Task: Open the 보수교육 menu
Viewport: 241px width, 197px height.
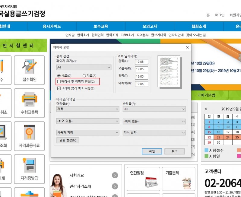Action: (101, 26)
